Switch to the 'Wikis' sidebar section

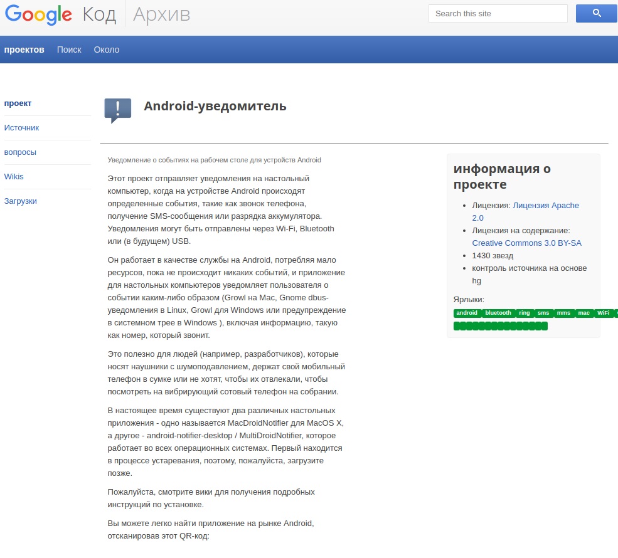click(x=14, y=177)
